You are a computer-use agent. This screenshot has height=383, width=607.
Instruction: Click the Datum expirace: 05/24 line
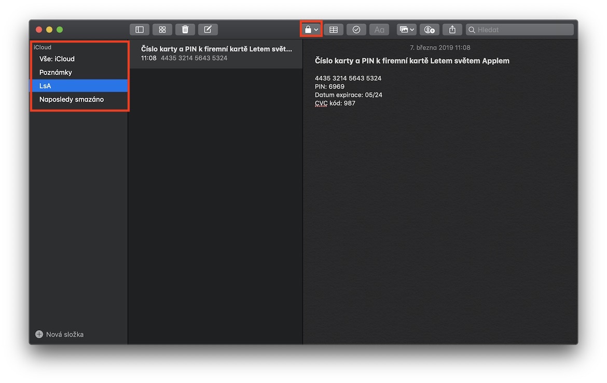(349, 95)
